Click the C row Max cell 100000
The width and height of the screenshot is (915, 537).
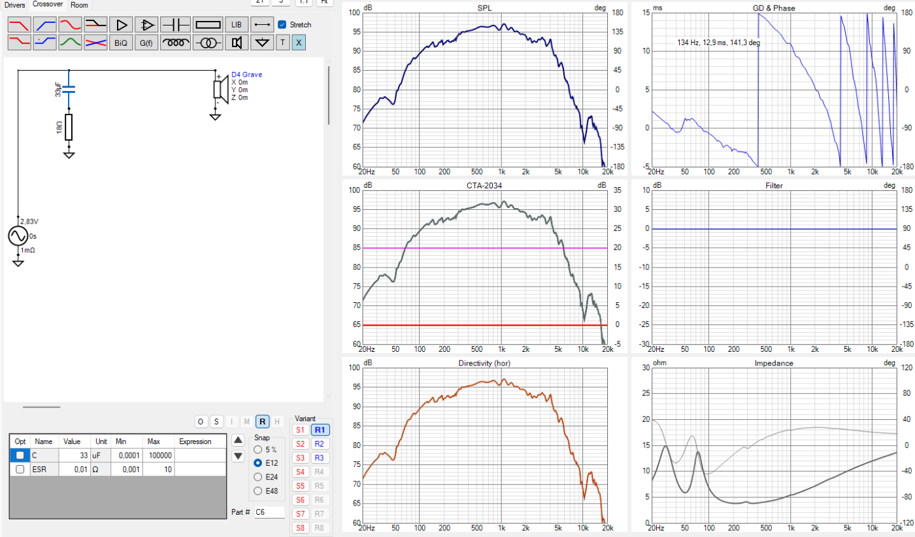(159, 455)
